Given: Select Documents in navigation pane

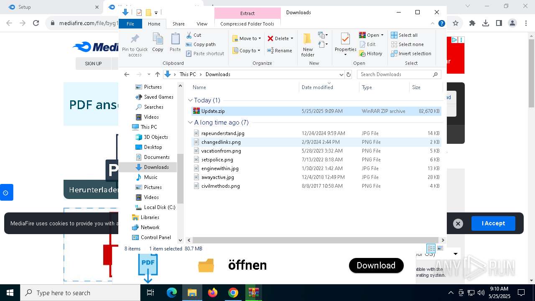Looking at the screenshot, I should pyautogui.click(x=153, y=157).
